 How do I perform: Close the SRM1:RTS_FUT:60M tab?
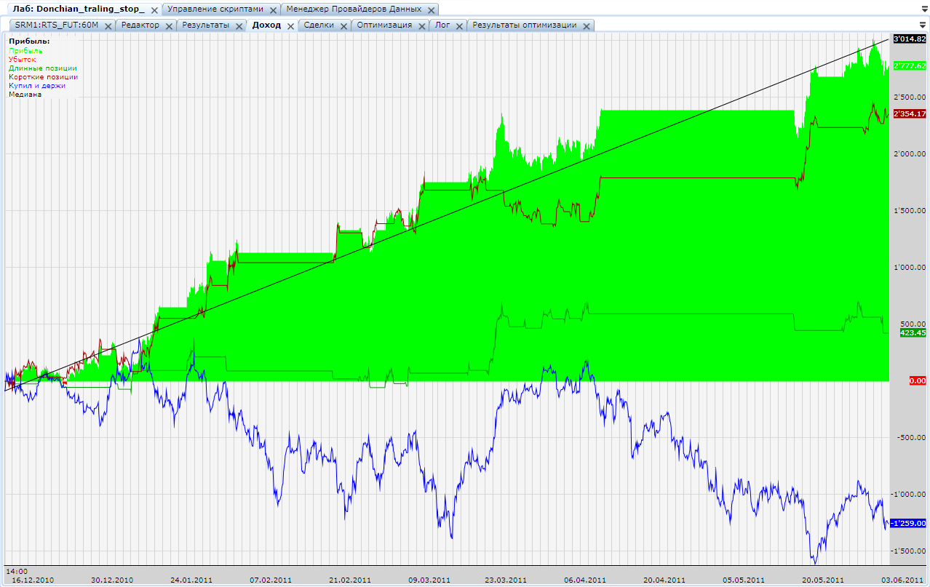107,25
